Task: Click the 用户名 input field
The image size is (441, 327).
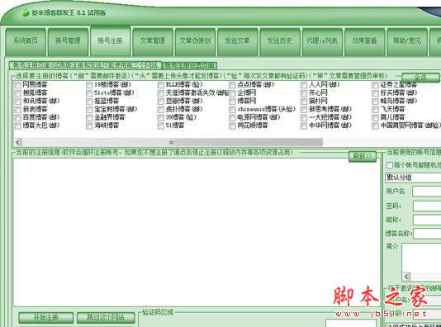Action: (x=427, y=192)
